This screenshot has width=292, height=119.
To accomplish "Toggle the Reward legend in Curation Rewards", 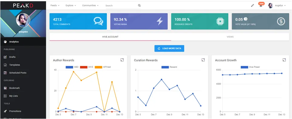I will click(x=169, y=67).
